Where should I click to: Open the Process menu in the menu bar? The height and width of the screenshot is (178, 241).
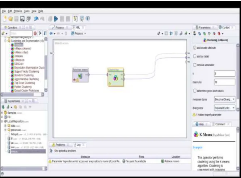18,11
